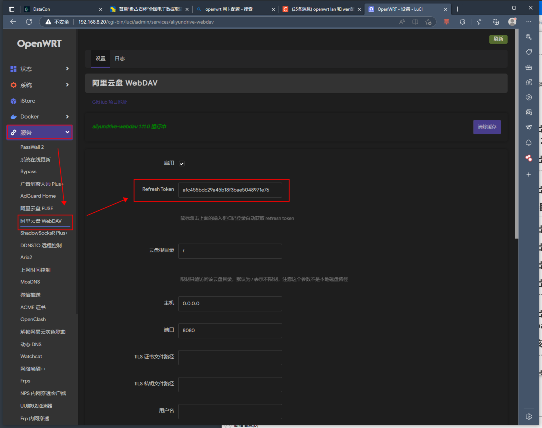This screenshot has height=428, width=542.
Task: Open Bypass service page
Action: click(x=28, y=172)
